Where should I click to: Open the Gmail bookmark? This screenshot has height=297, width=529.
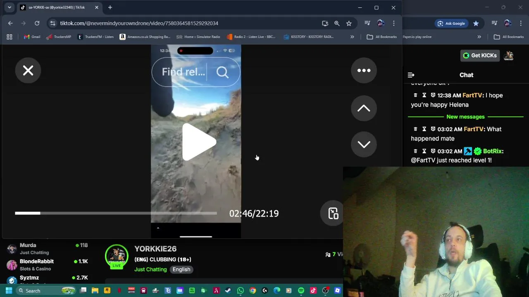pyautogui.click(x=32, y=37)
